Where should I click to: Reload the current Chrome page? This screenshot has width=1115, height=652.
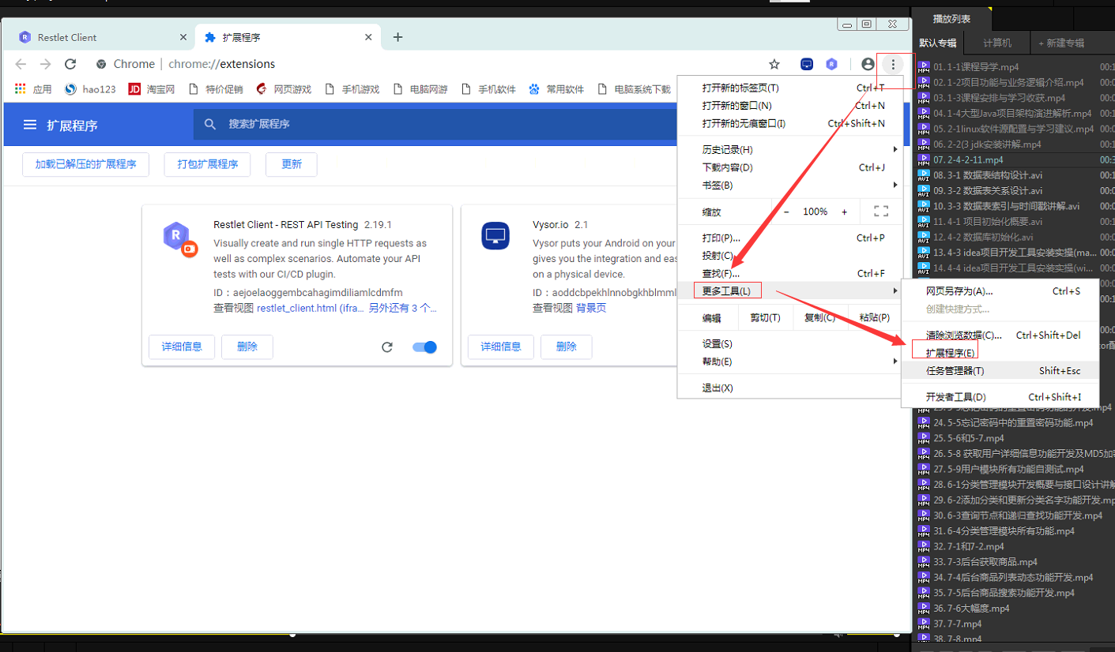(x=70, y=64)
